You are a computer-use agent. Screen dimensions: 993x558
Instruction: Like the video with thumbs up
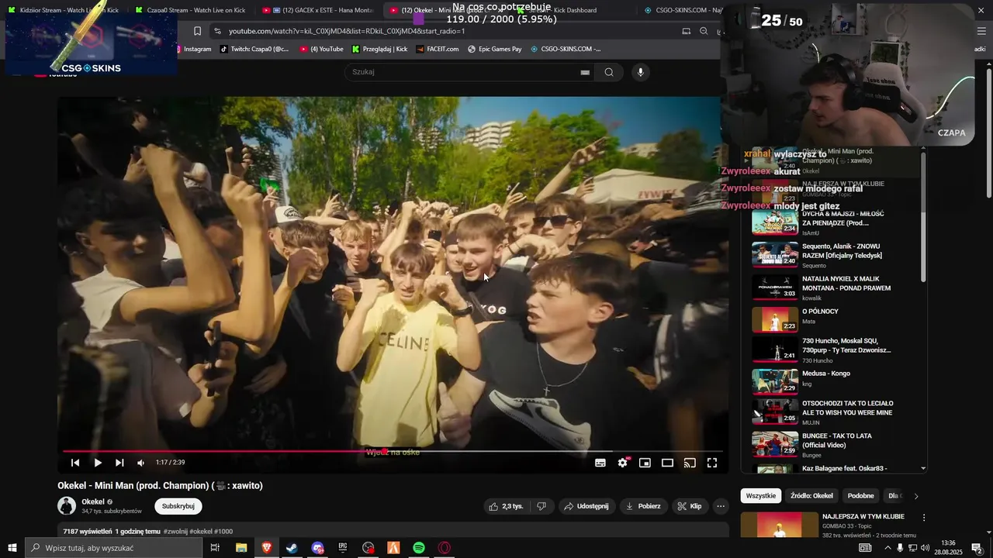coord(505,506)
